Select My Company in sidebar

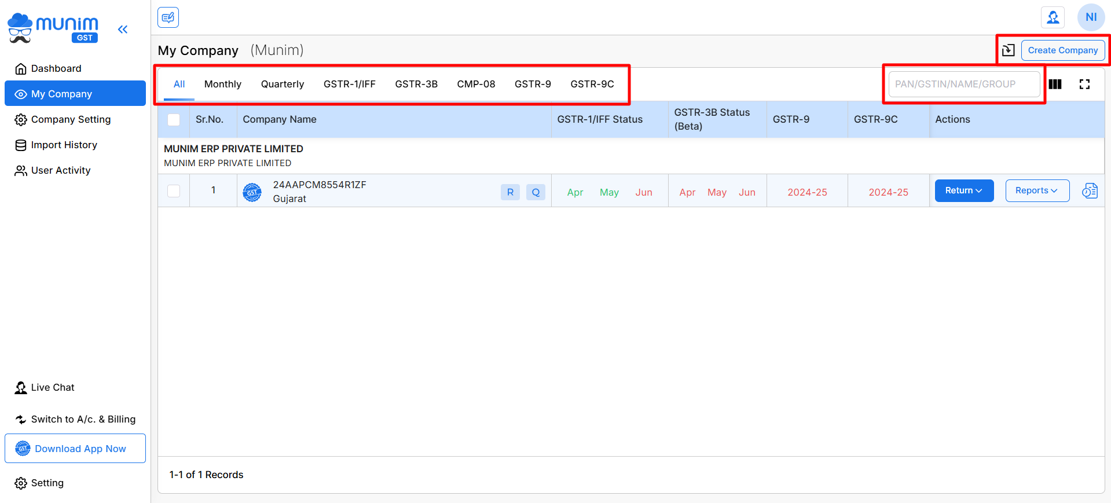click(75, 94)
